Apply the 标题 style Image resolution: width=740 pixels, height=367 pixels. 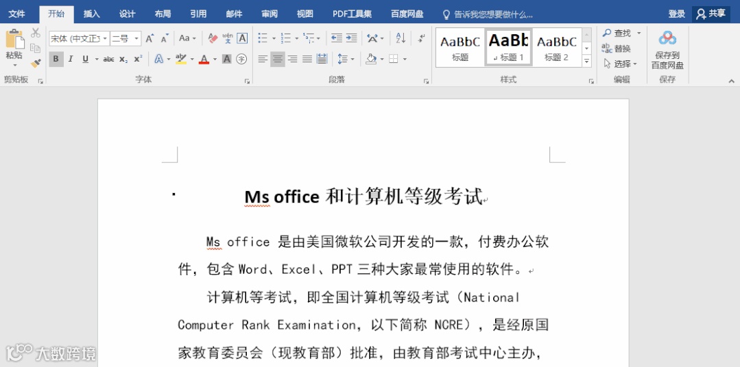(x=460, y=47)
